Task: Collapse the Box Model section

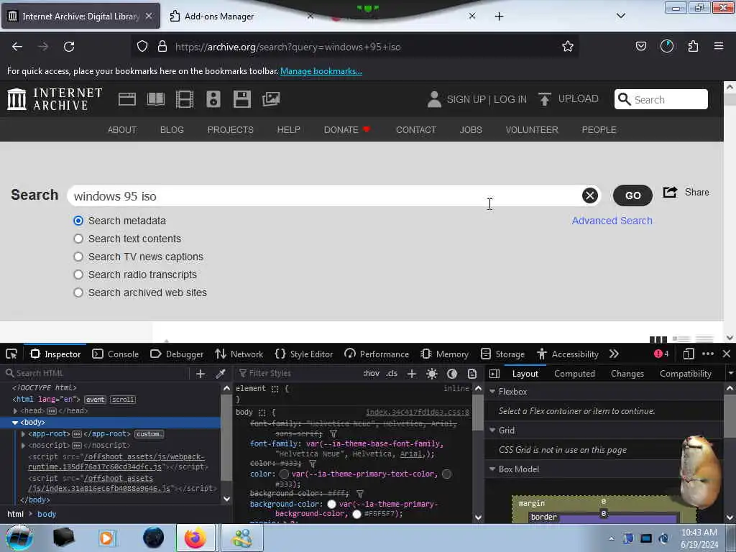Action: tap(492, 469)
